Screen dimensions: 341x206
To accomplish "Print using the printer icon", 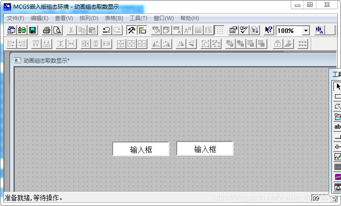I will click(47, 30).
